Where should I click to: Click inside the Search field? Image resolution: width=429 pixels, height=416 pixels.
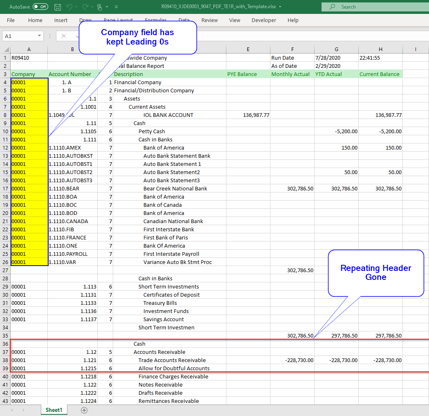pos(368,7)
